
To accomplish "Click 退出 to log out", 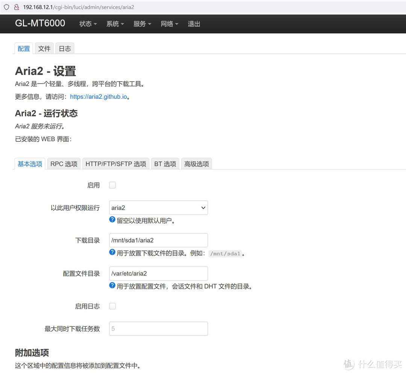I will click(x=194, y=24).
